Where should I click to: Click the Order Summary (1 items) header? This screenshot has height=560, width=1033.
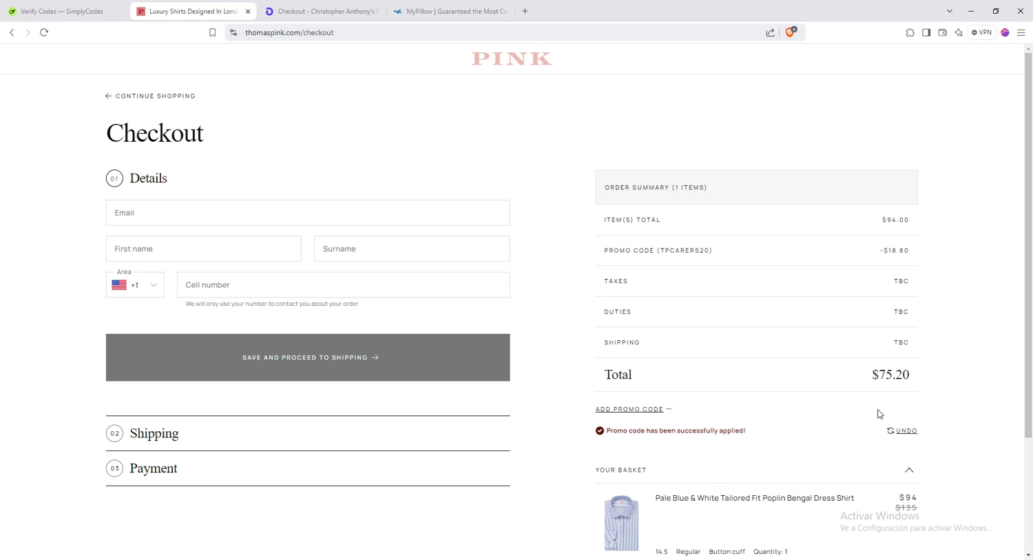[x=756, y=187]
